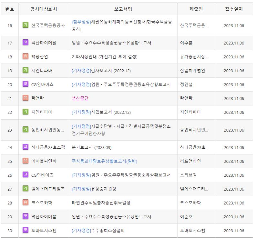Open [기재정정]유상증자결정 report
This screenshot has width=256, height=238.
[94, 189]
